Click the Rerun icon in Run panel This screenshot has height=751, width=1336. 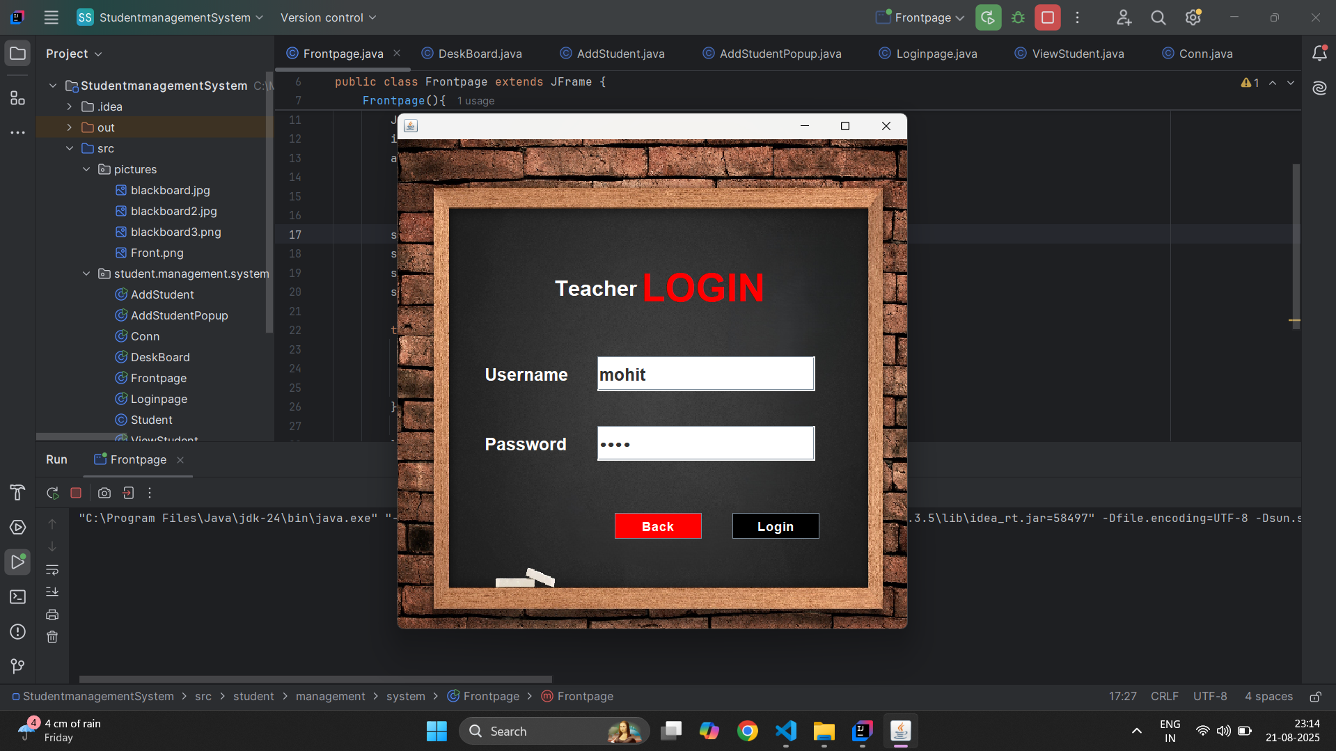[52, 493]
